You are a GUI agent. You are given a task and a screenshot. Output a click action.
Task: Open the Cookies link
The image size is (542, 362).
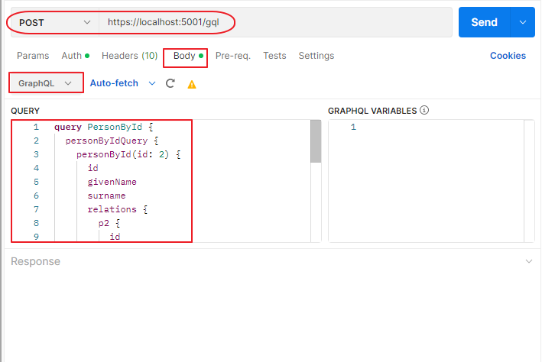pyautogui.click(x=508, y=56)
